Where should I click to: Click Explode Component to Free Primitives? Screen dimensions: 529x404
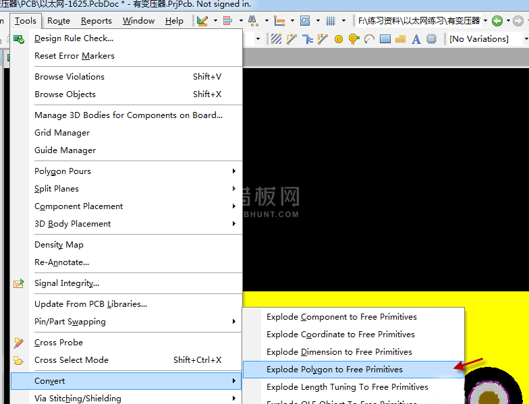341,317
